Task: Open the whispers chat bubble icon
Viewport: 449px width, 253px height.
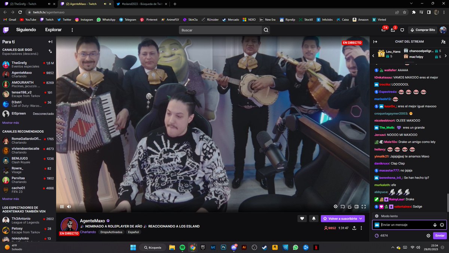Action: 402,30
